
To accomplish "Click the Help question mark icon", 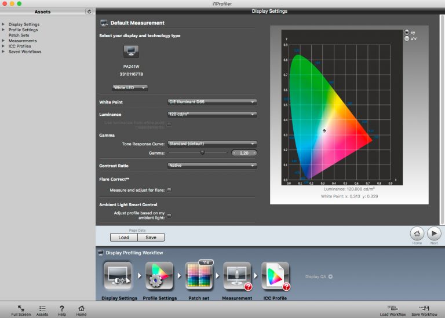I will pos(61,308).
